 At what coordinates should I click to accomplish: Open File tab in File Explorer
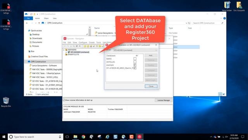click(x=28, y=18)
